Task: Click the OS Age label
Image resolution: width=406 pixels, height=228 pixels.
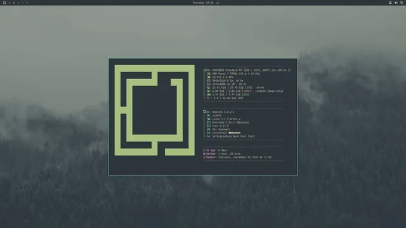Action: [211, 150]
